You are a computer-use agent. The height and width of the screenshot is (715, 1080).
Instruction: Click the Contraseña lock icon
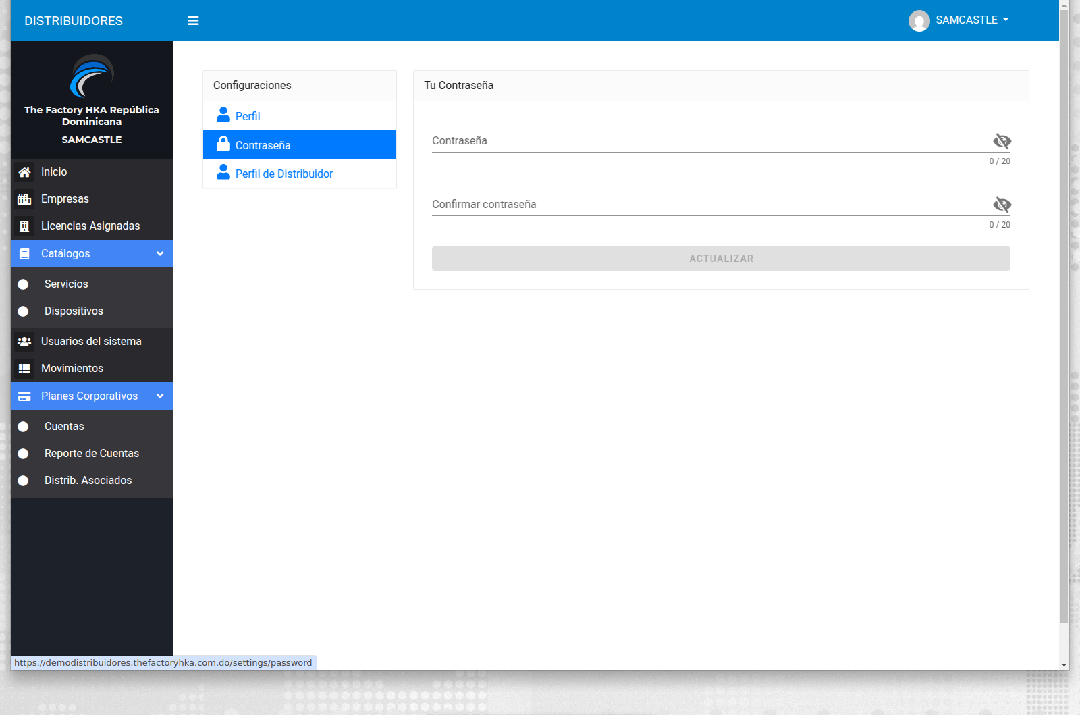pos(223,144)
